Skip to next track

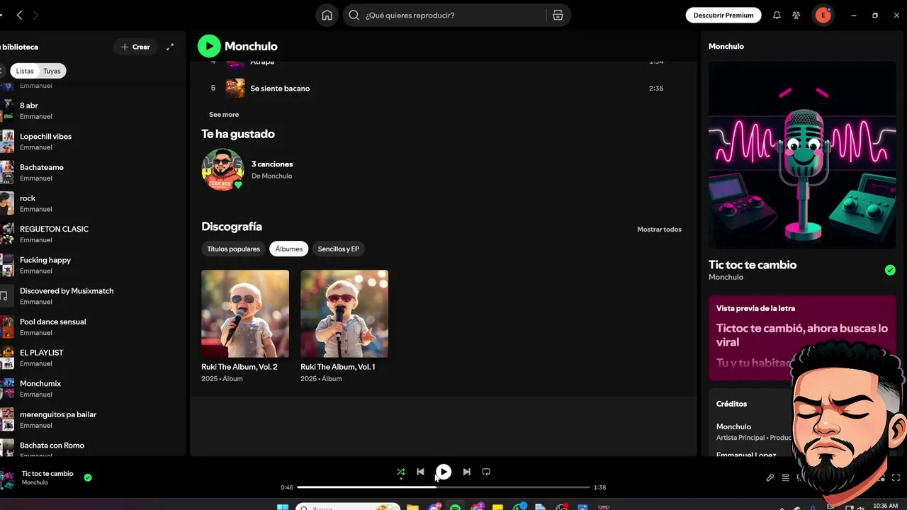[x=466, y=472]
